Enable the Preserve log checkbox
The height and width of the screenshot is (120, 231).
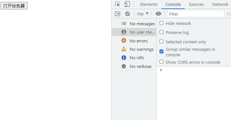[x=161, y=32]
